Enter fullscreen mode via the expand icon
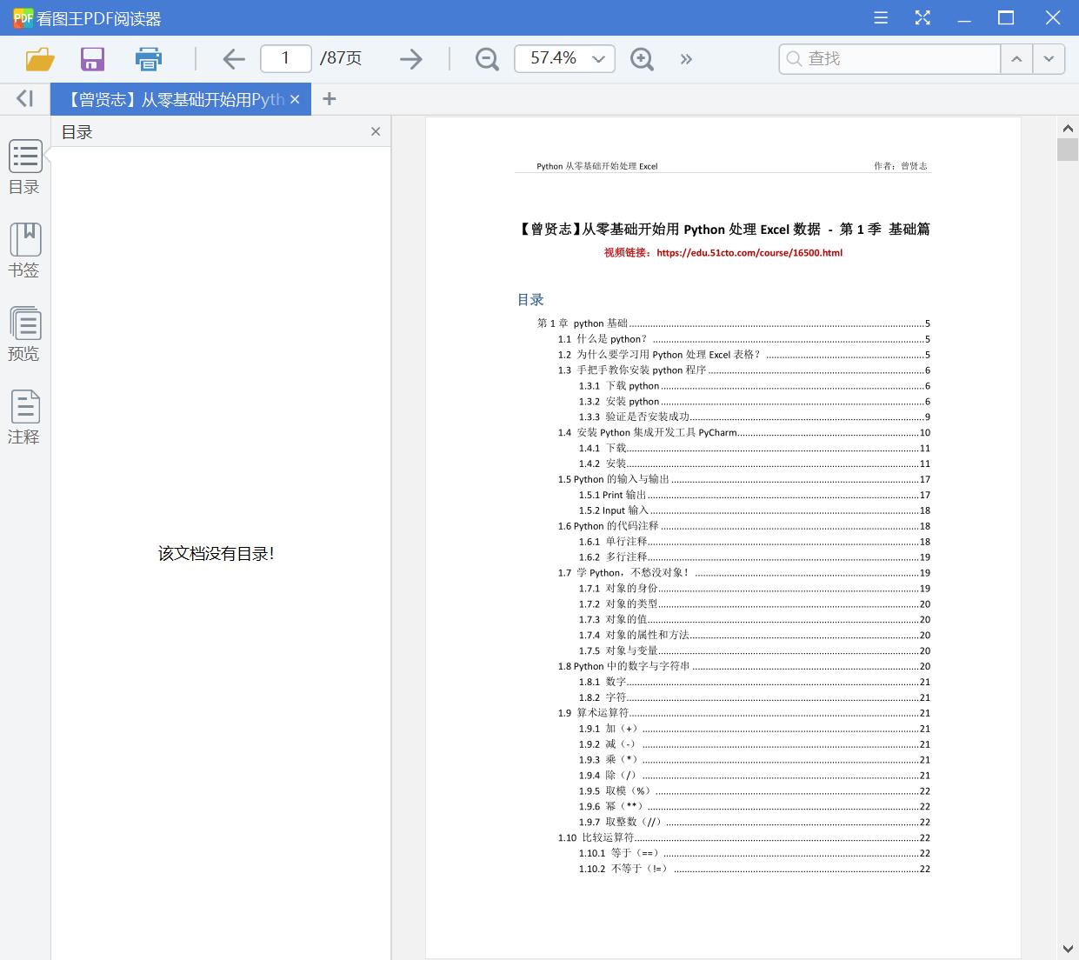 [922, 17]
